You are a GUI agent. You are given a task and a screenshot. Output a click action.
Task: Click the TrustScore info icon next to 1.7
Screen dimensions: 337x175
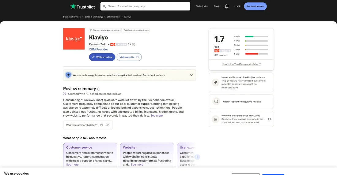click(x=134, y=44)
